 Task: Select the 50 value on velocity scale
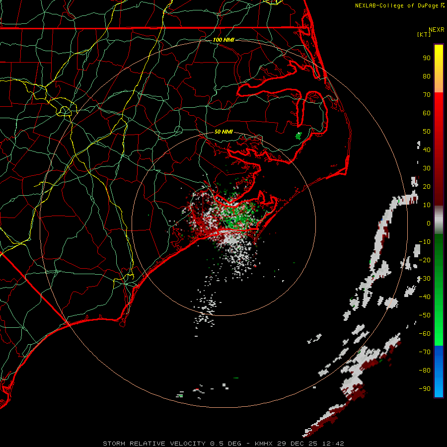pyautogui.click(x=427, y=132)
